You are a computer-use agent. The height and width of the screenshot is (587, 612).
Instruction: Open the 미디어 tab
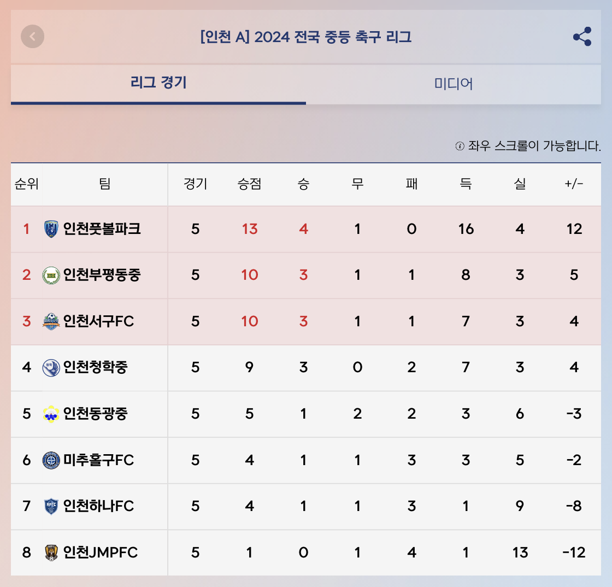(x=454, y=84)
